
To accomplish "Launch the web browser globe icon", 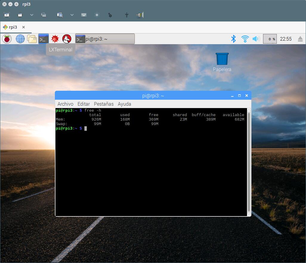I will click(x=20, y=39).
